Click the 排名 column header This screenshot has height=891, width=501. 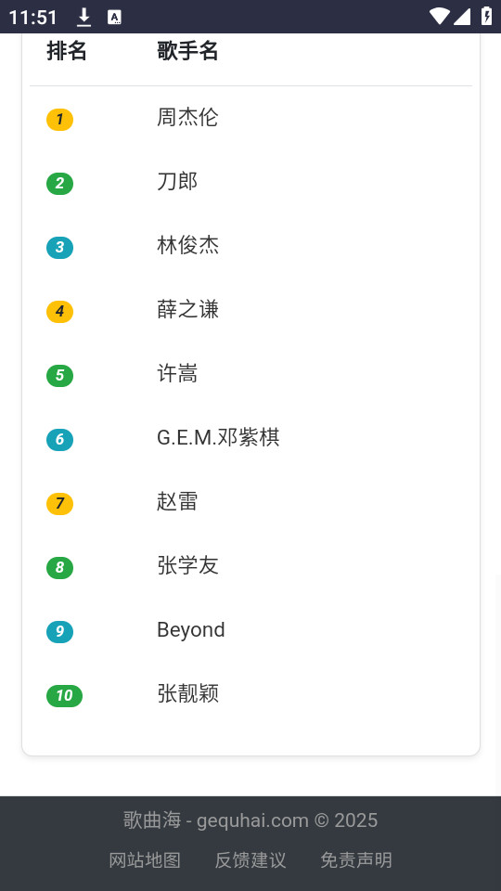[67, 51]
